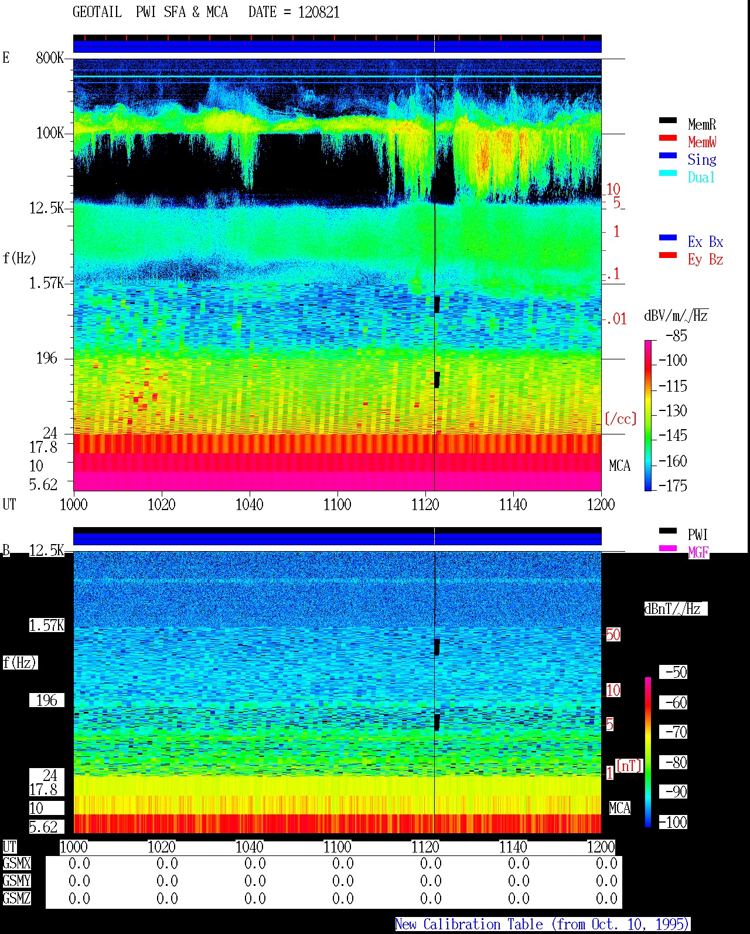Click the 12.5K frequency label on E panel
Screen dimensions: 750x934
(x=47, y=208)
